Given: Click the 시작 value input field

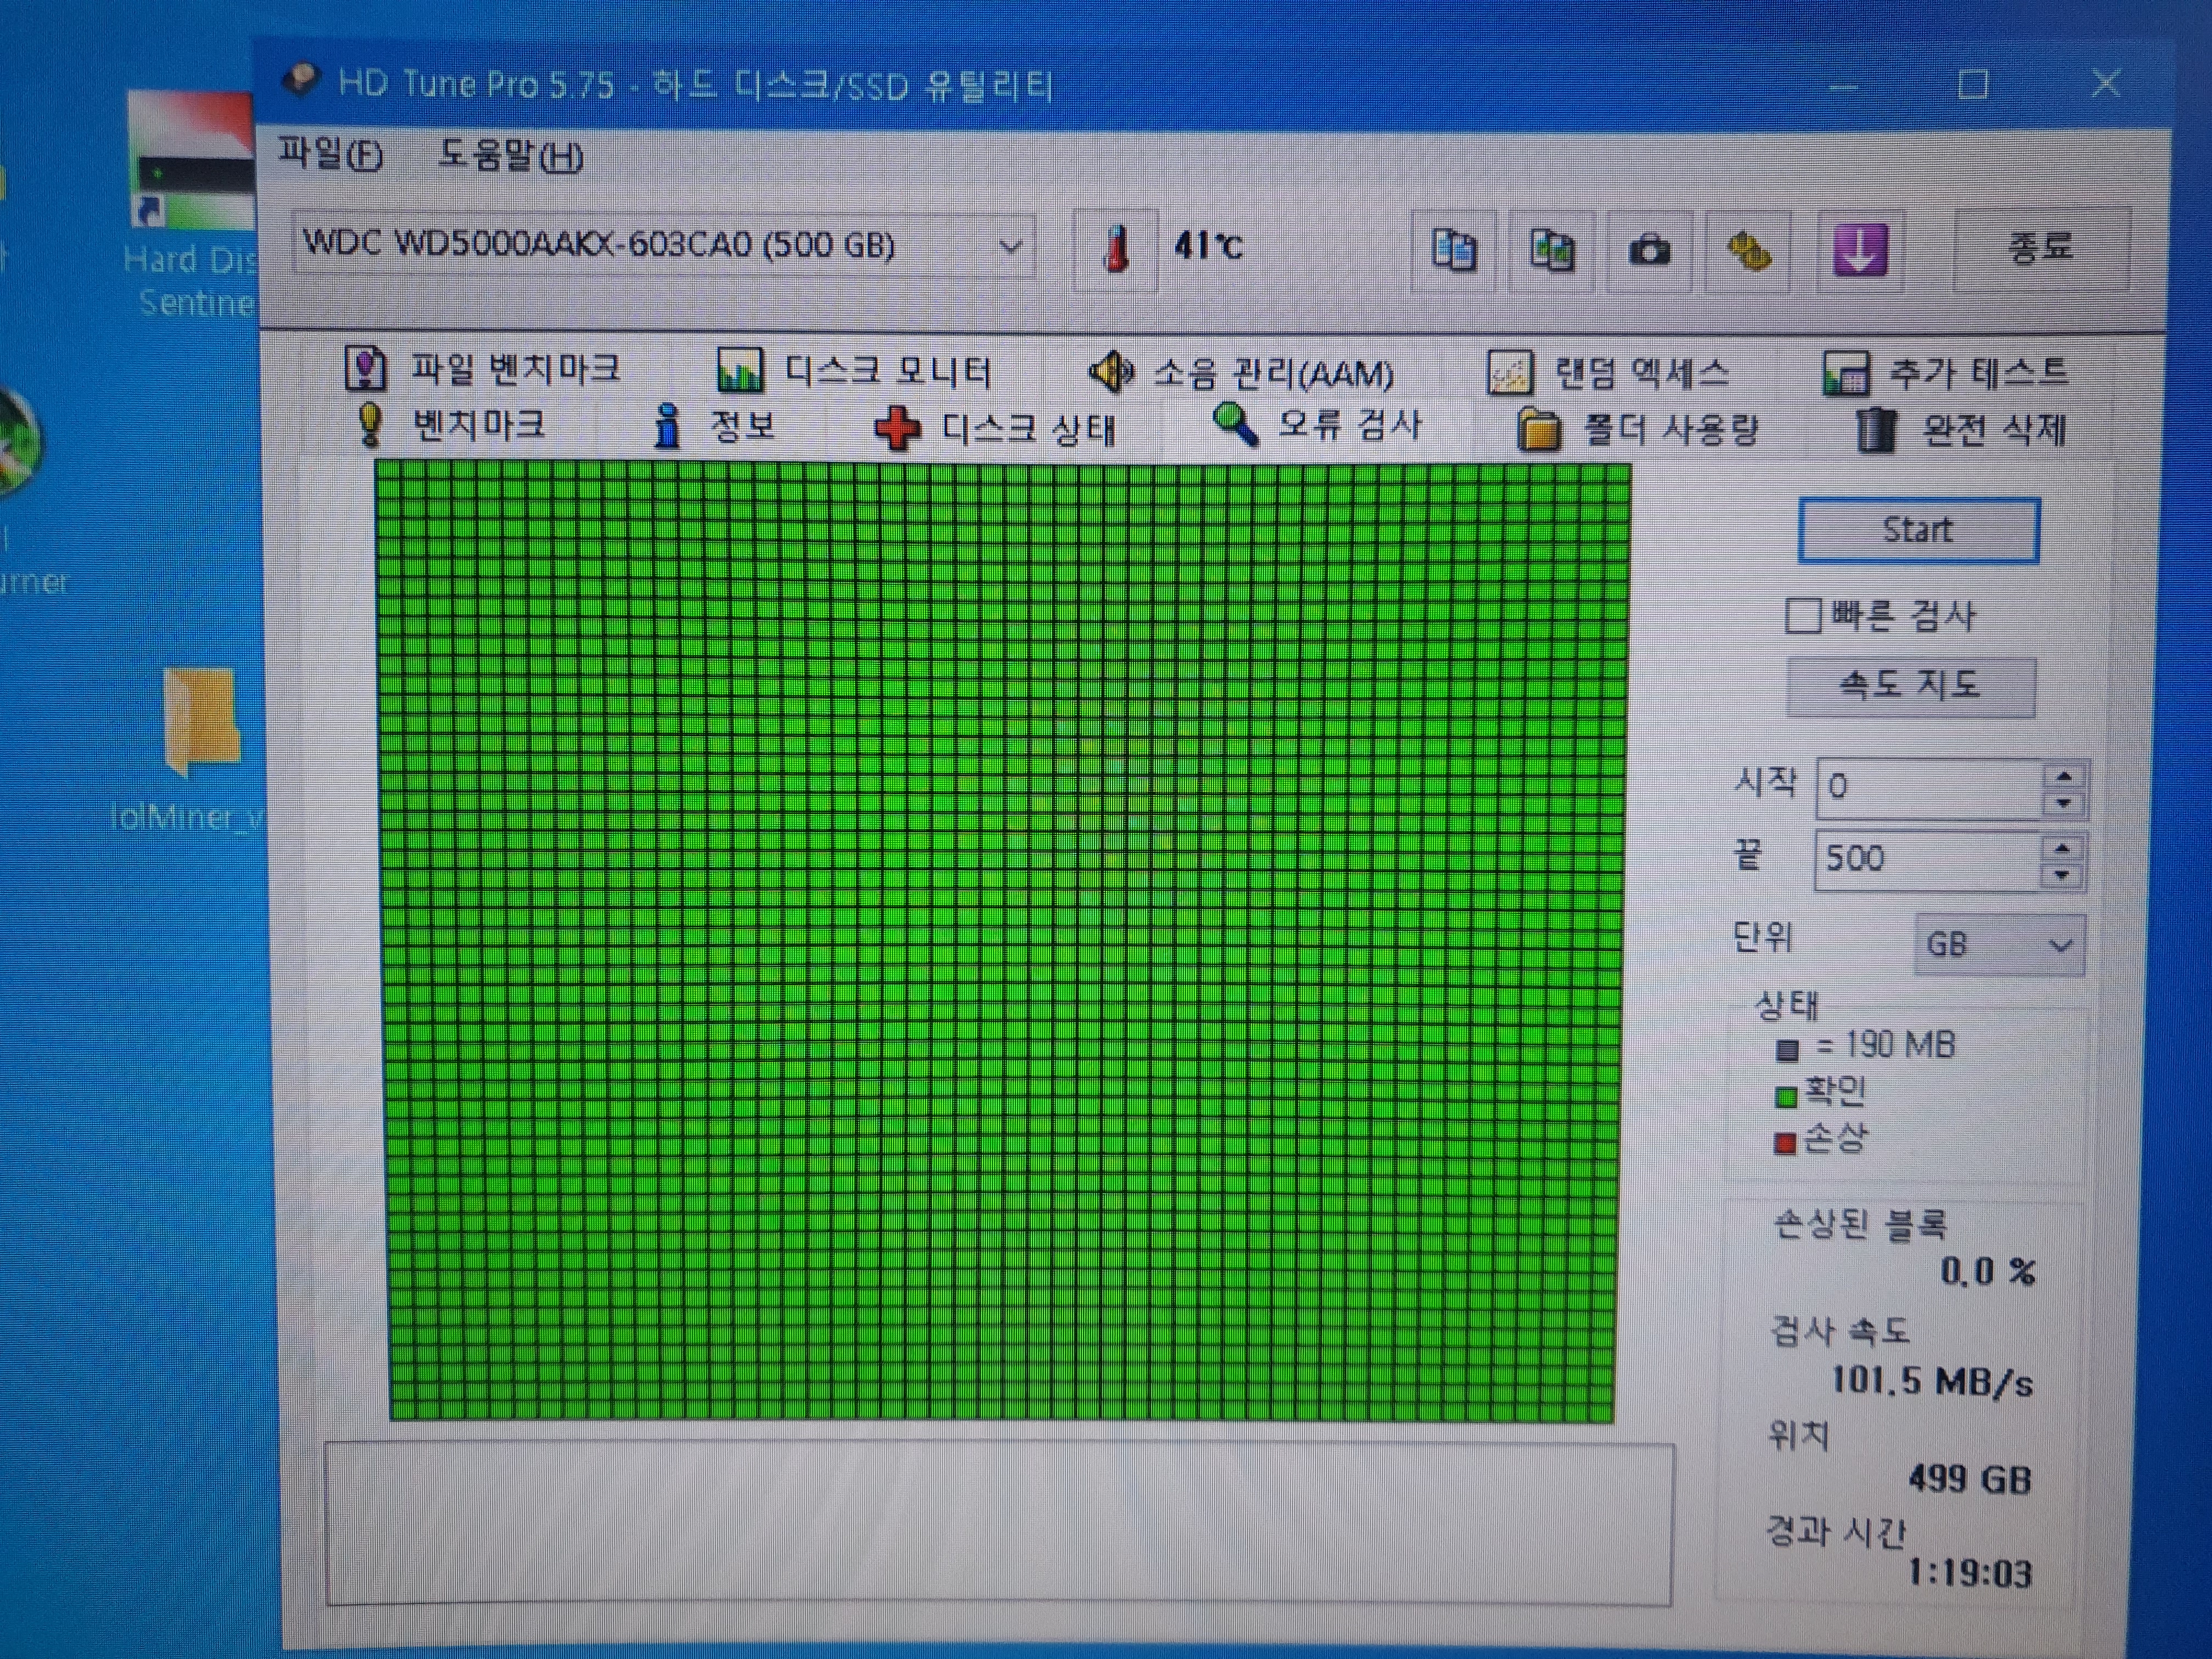Looking at the screenshot, I should click(x=1930, y=788).
